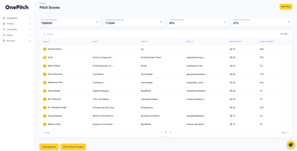
Task: Sort table by Name column
Action: (46, 41)
